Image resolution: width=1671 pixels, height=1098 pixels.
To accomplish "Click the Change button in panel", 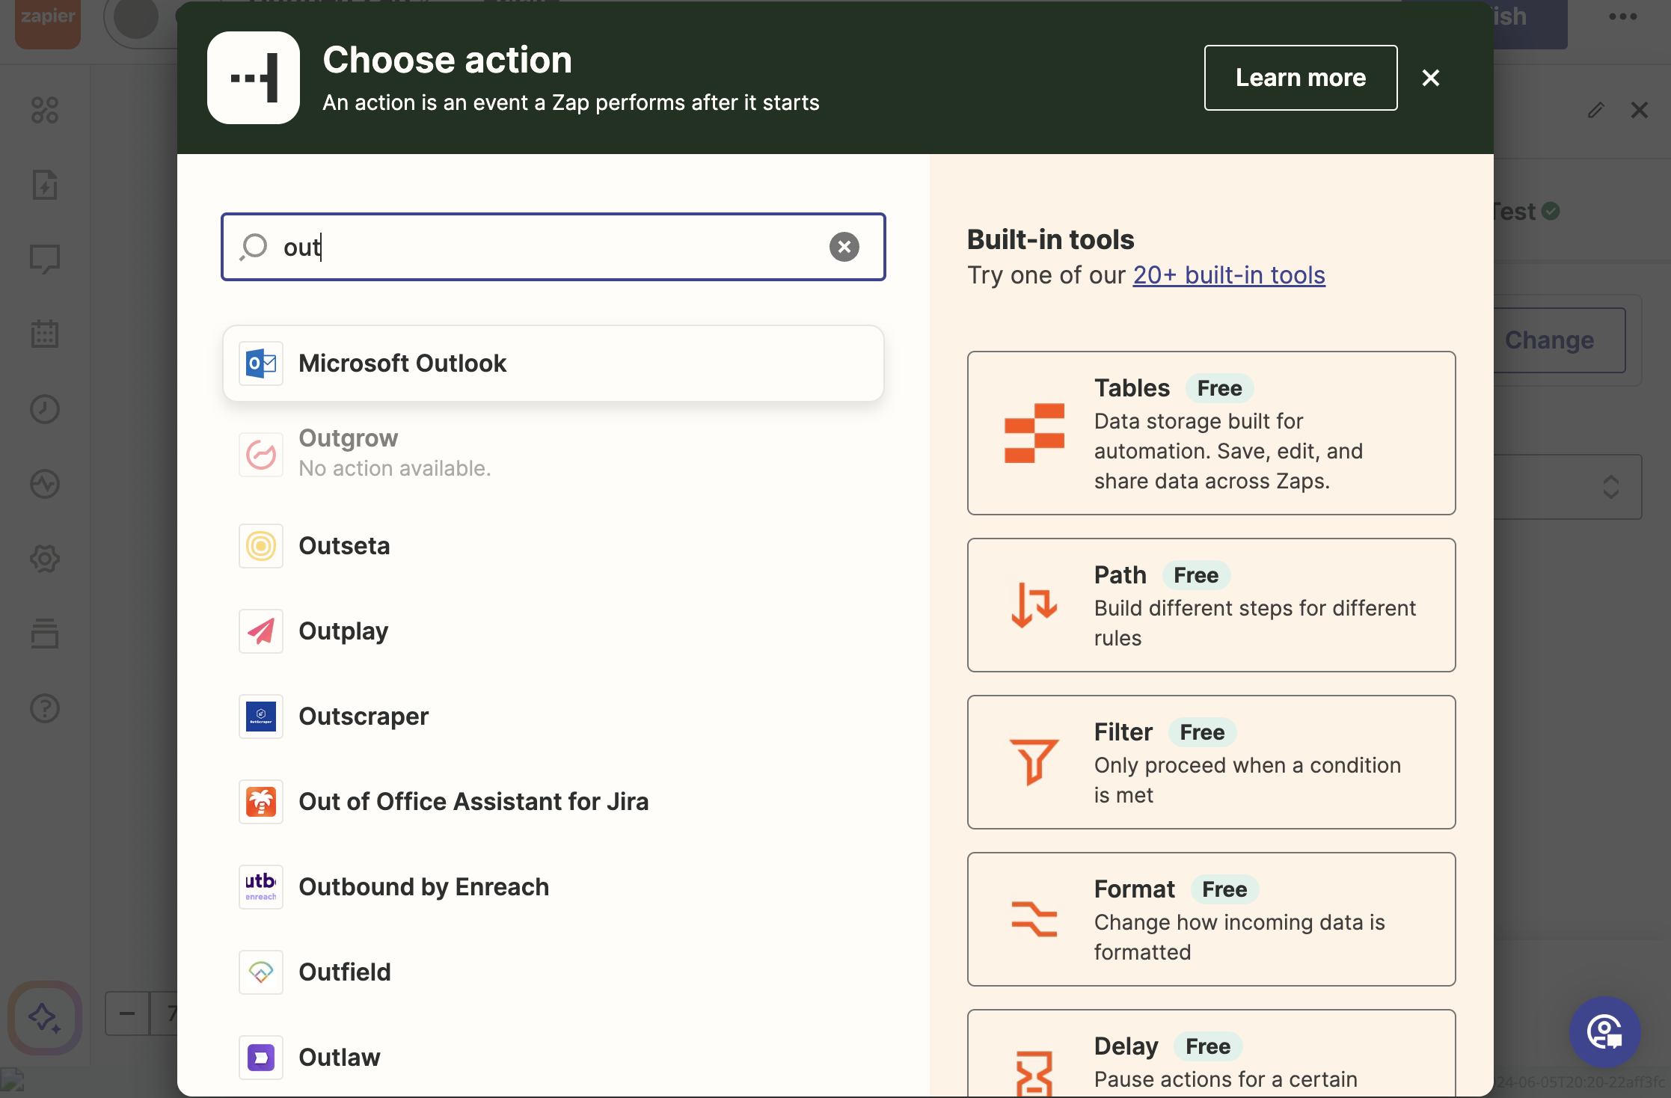I will click(1558, 340).
